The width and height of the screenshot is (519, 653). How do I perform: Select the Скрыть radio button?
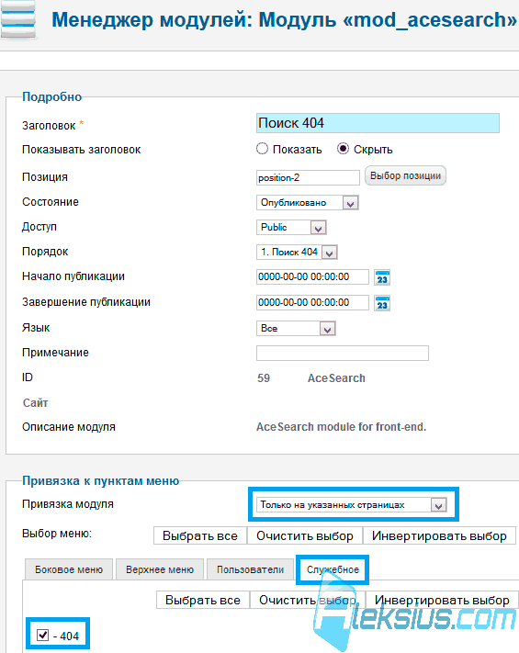343,149
